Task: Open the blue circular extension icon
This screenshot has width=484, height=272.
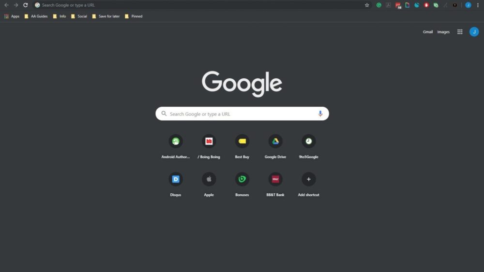Action: point(417,5)
